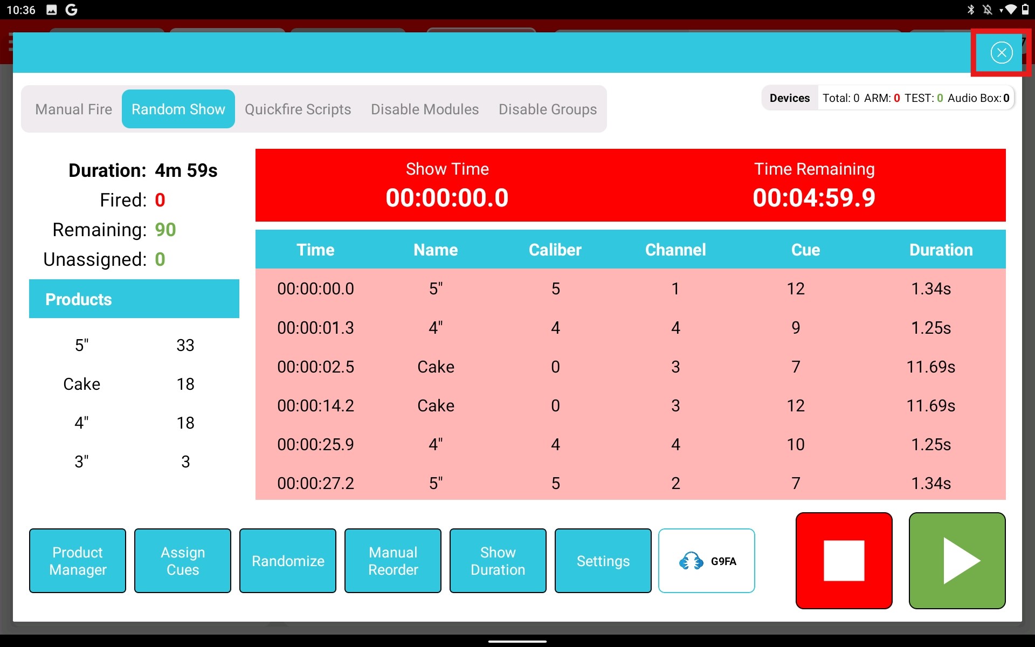
Task: Switch to Manual Fire tab
Action: [x=73, y=109]
